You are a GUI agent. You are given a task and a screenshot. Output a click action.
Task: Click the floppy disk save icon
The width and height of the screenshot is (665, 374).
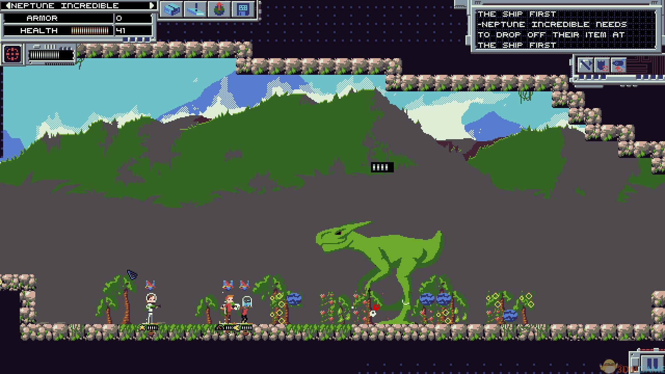243,9
